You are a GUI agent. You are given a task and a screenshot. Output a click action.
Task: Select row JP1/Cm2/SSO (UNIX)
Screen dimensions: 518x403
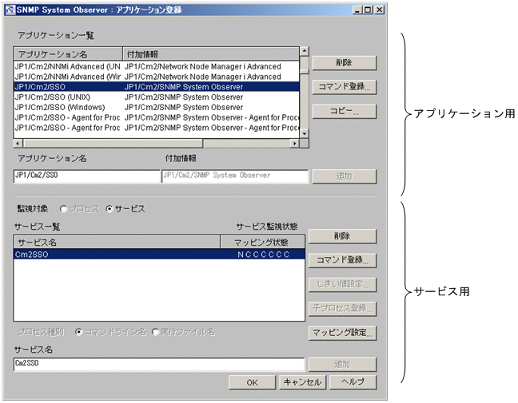pos(157,97)
